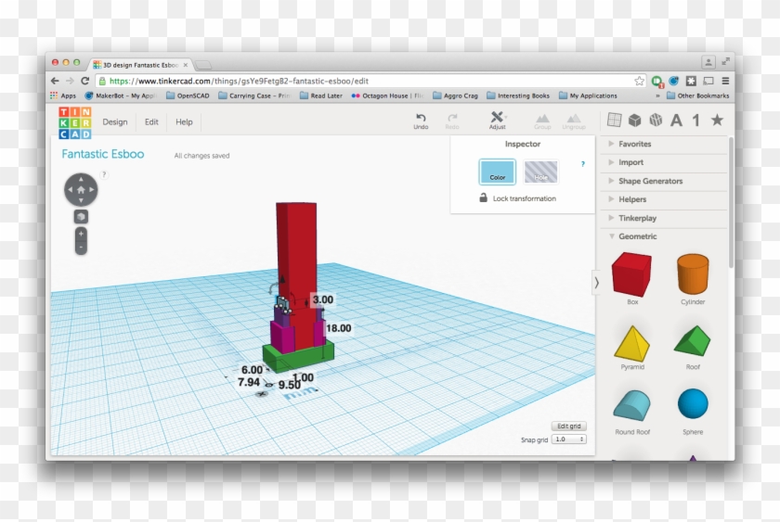Open a new browser tab
Screen dimensions: 780x522
[x=203, y=65]
